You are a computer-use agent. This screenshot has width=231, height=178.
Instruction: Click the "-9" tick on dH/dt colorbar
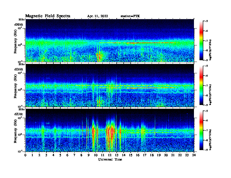[x=207, y=60]
